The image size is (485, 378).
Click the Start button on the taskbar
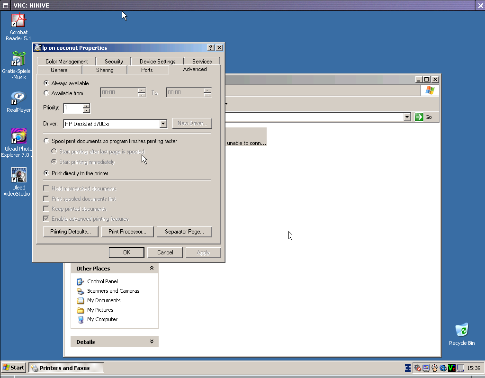[x=14, y=368]
